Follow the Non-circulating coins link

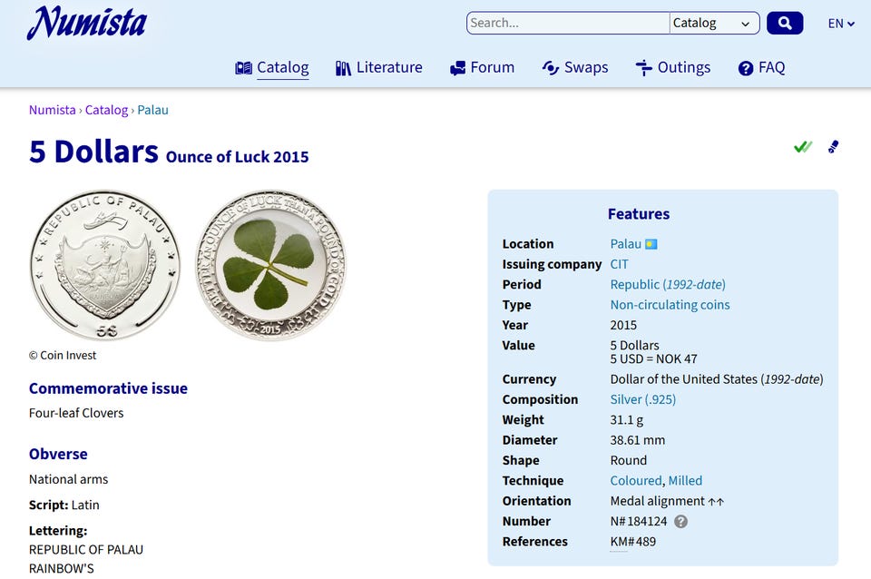coord(670,305)
